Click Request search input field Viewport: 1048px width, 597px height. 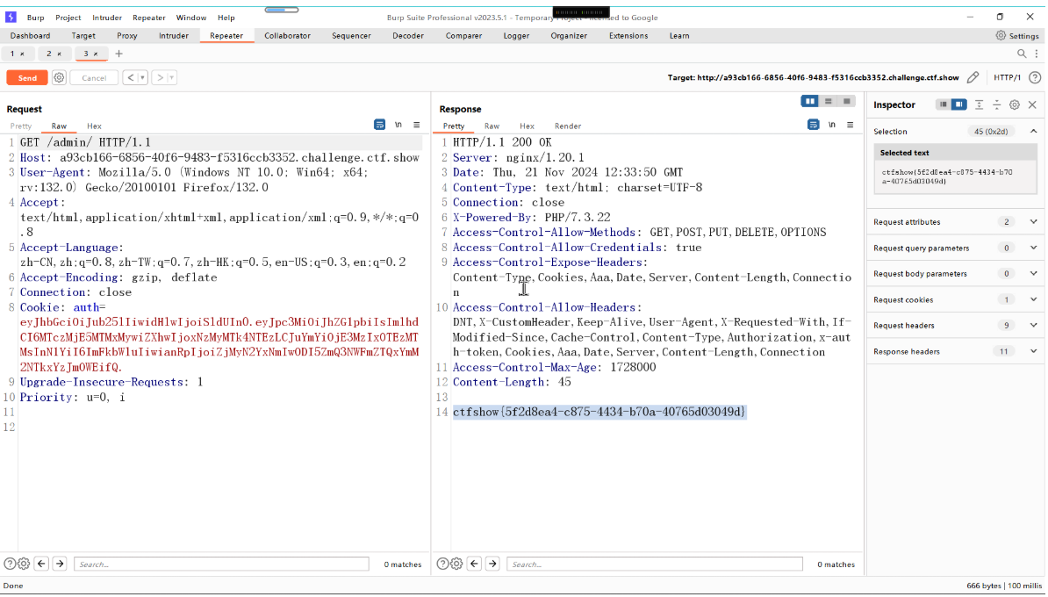point(221,565)
